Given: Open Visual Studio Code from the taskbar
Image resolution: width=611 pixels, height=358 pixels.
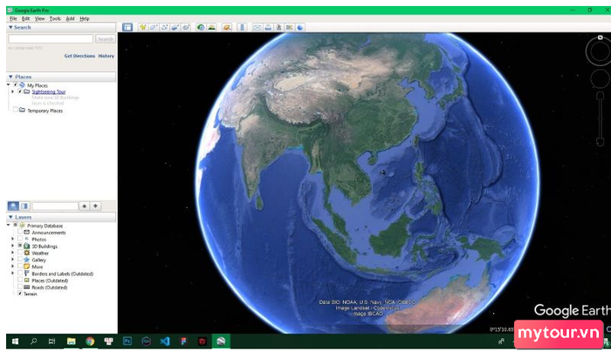Looking at the screenshot, I should coord(165,341).
